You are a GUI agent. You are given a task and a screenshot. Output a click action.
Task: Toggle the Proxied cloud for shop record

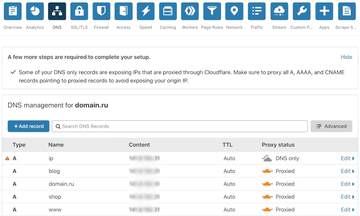click(267, 197)
